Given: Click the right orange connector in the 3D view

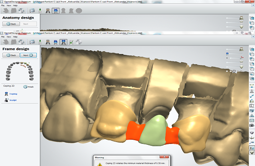Looking at the screenshot, I should [x=172, y=136].
